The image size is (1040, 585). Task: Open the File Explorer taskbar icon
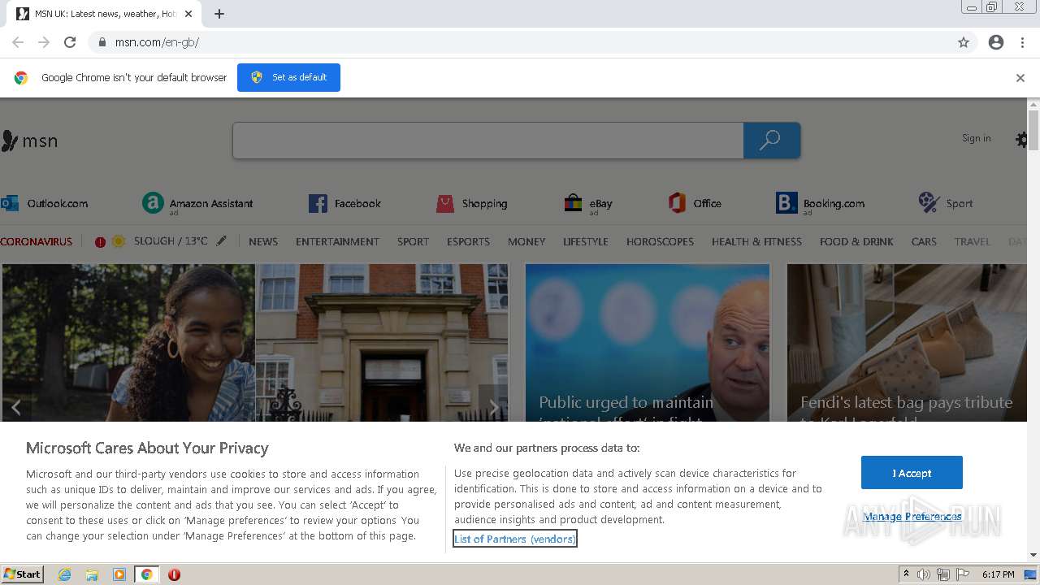92,574
